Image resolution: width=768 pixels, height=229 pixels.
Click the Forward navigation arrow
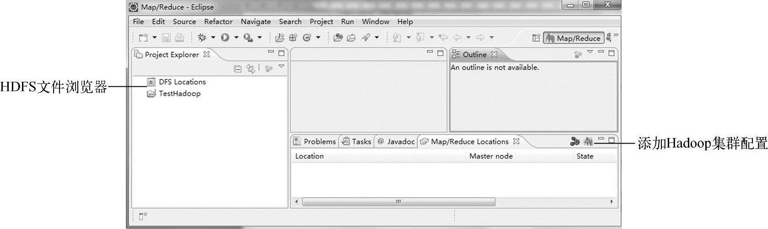(x=480, y=37)
